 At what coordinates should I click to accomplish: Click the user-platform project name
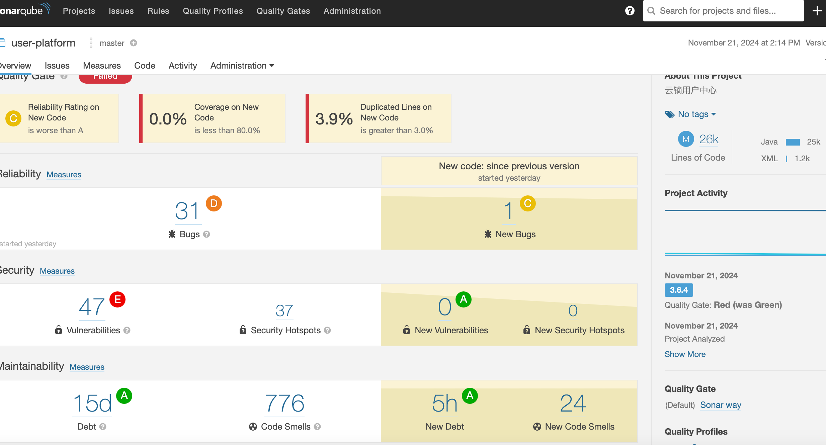43,43
